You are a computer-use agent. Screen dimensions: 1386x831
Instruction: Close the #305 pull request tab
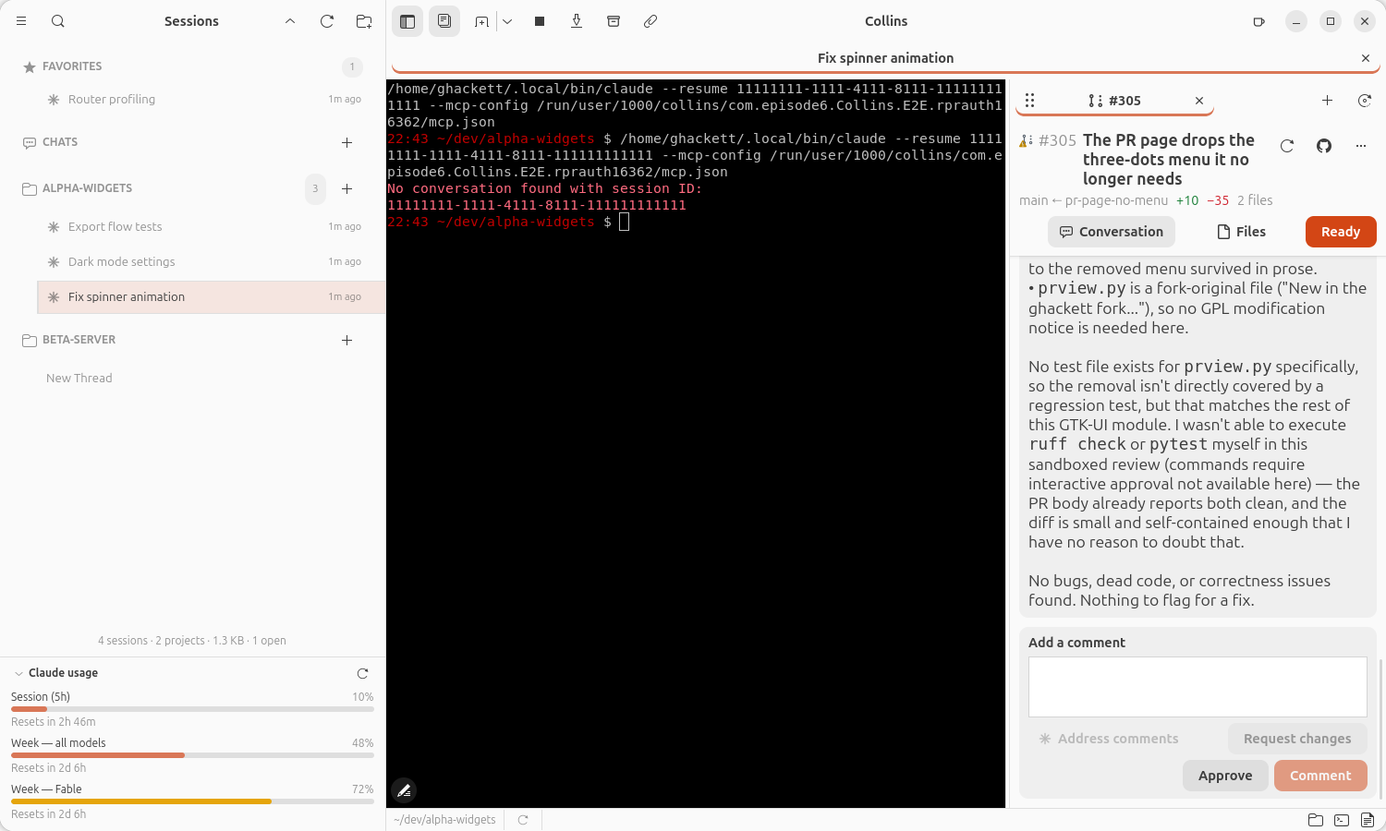pyautogui.click(x=1199, y=101)
